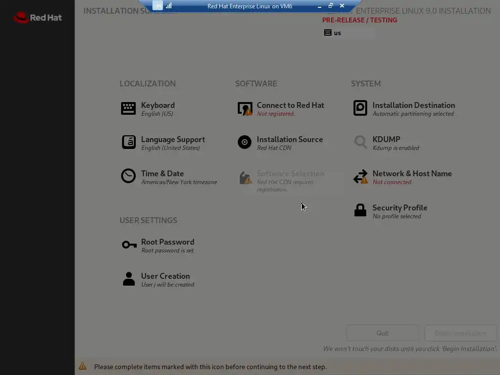The image size is (500, 375).
Task: Click KDUMP magnifier icon
Action: click(x=360, y=142)
